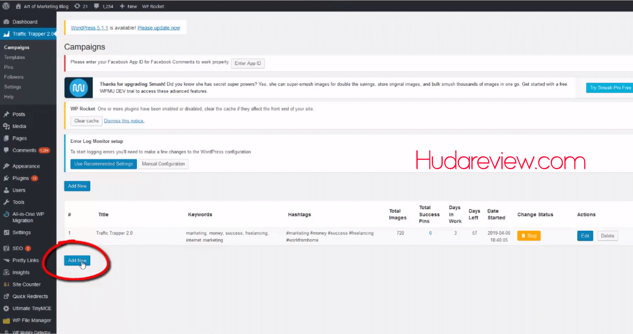Open Followers submenu item

pyautogui.click(x=13, y=77)
